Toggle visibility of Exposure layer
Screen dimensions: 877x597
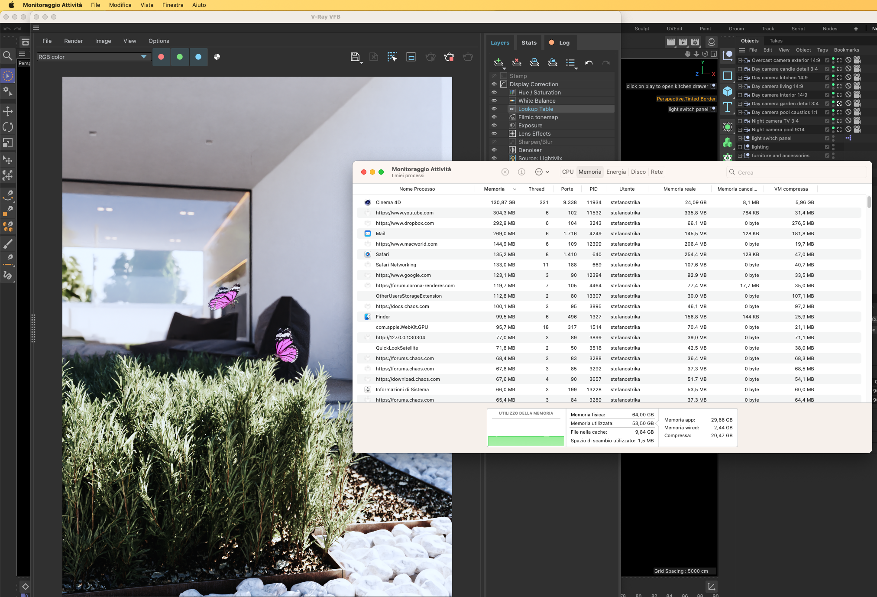[x=494, y=125]
